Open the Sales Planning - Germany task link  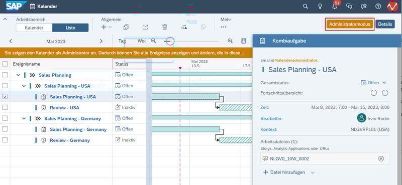point(78,129)
